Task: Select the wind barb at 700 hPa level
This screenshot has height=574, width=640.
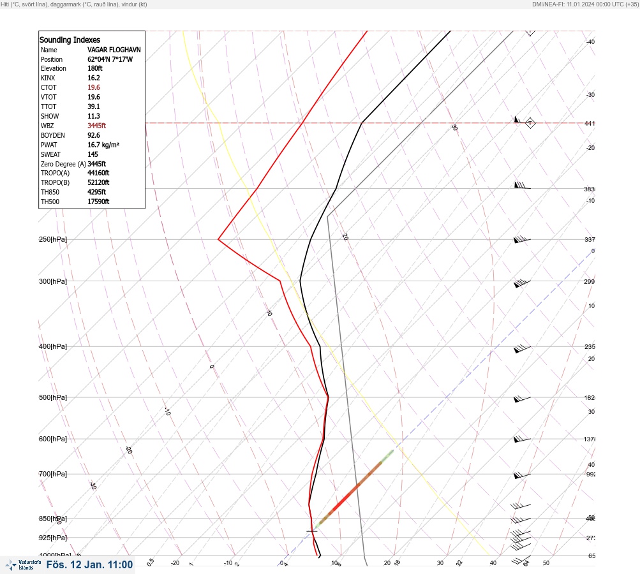Action: click(x=522, y=475)
